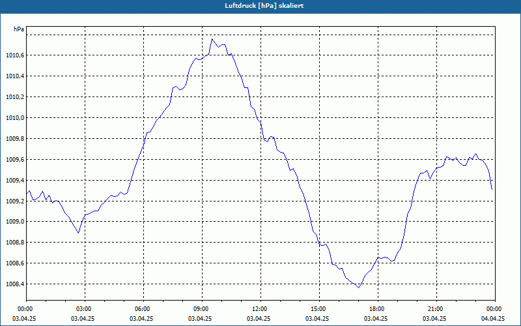
Task: Select the y-axis value 1008,4
Action: coord(15,284)
